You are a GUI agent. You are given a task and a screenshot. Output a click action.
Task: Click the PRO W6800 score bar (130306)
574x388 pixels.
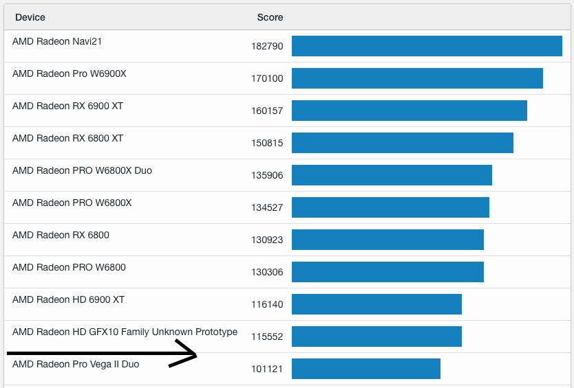click(387, 272)
